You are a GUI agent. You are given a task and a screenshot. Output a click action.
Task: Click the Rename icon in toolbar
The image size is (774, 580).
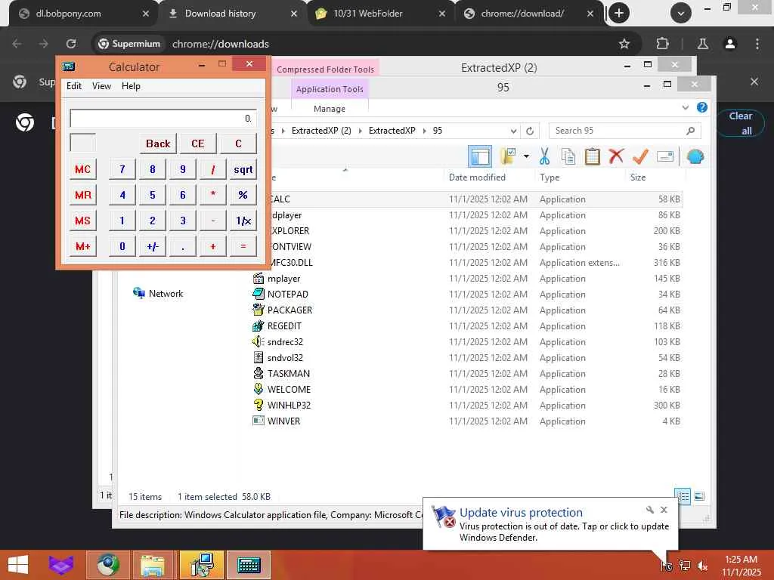coord(665,157)
